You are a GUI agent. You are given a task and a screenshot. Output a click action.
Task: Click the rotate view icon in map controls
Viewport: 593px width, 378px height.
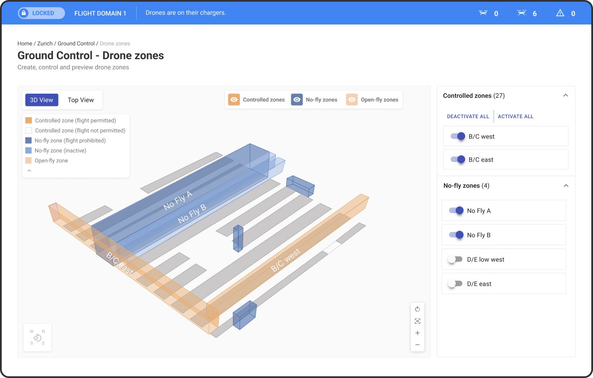click(417, 309)
